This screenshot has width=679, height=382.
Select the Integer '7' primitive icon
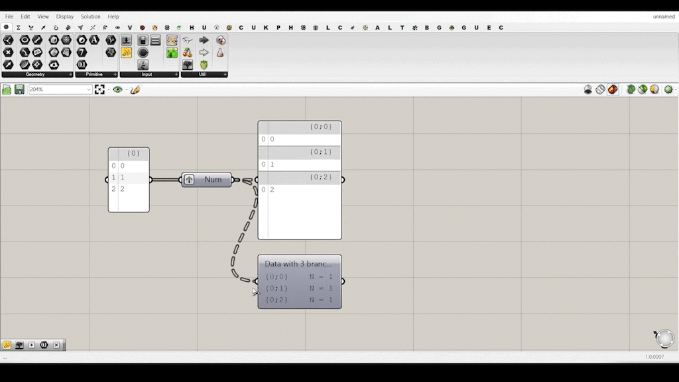(82, 52)
